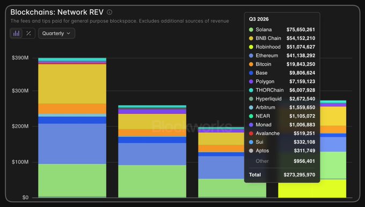Click the Solana value $75,650,261
This screenshot has height=207, width=365.
(x=301, y=30)
